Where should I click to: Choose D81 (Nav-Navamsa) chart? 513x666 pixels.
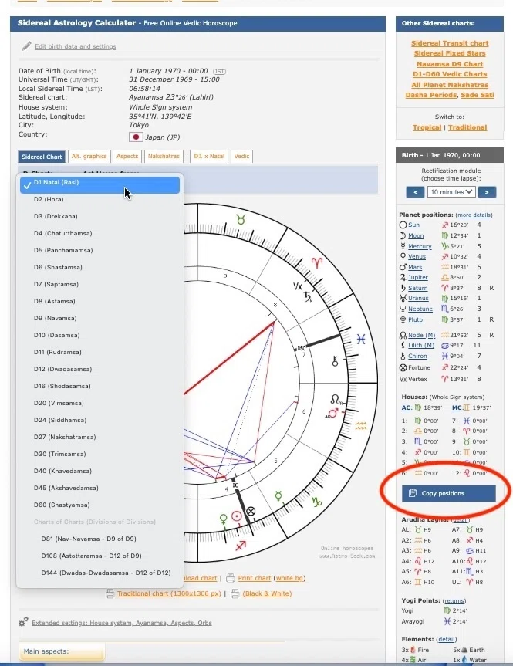coord(100,539)
